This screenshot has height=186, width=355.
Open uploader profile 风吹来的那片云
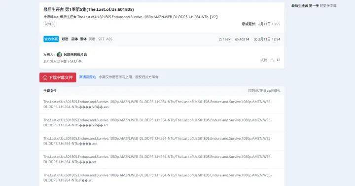[75, 55]
